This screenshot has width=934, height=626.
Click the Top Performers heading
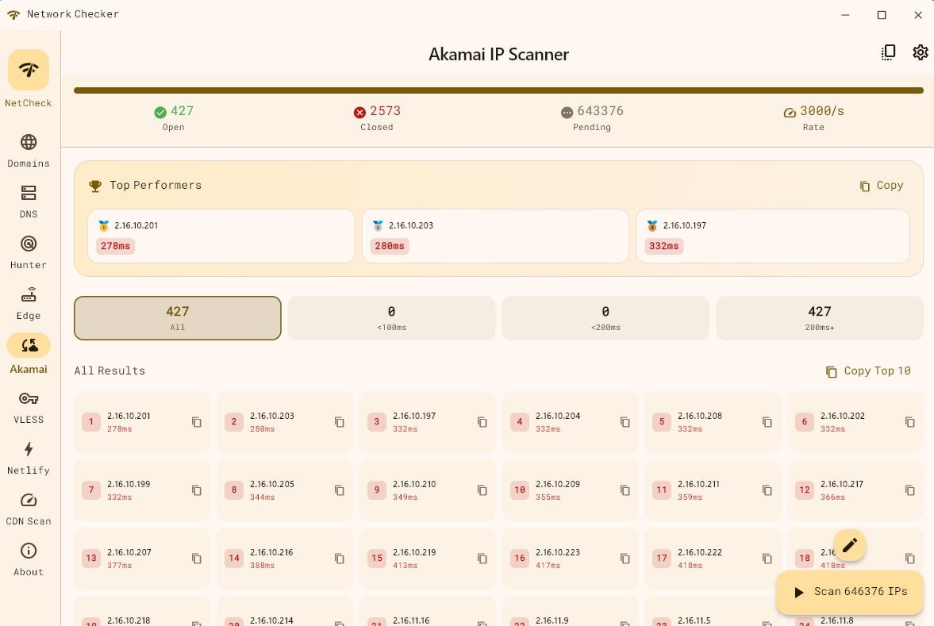(x=156, y=185)
